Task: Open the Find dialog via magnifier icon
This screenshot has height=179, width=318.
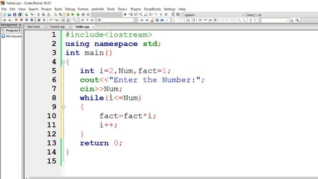Action: click(x=55, y=14)
